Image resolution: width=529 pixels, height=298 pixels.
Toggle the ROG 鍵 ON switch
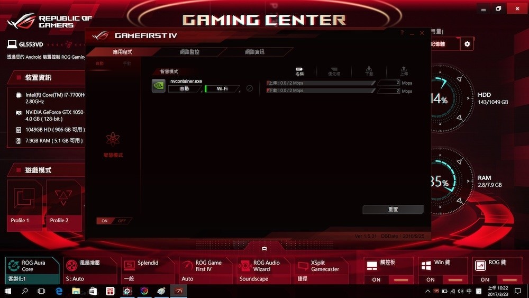497,280
